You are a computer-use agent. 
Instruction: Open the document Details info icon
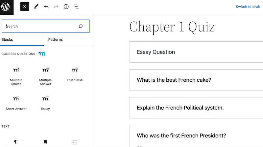(66, 7)
